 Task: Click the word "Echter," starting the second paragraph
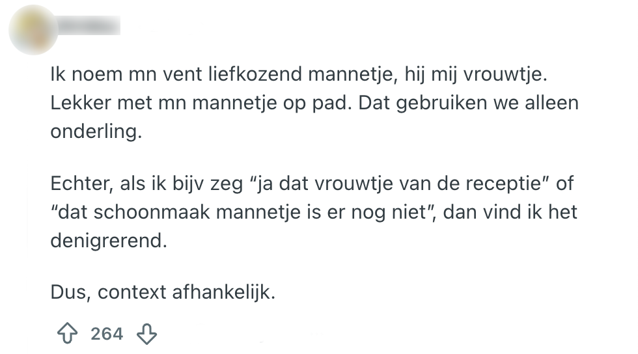click(82, 184)
